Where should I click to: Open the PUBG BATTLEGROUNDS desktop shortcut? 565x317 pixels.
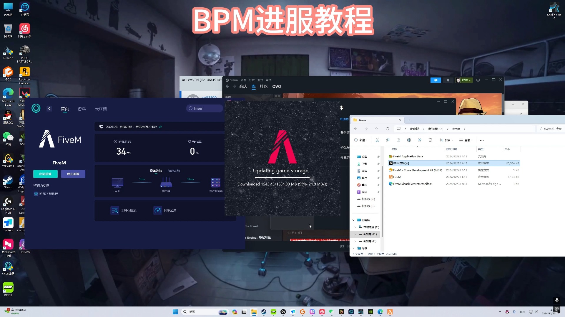pos(24,54)
